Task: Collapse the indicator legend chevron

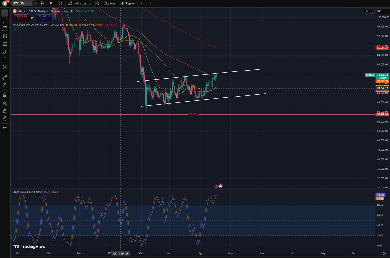Action: pos(15,30)
